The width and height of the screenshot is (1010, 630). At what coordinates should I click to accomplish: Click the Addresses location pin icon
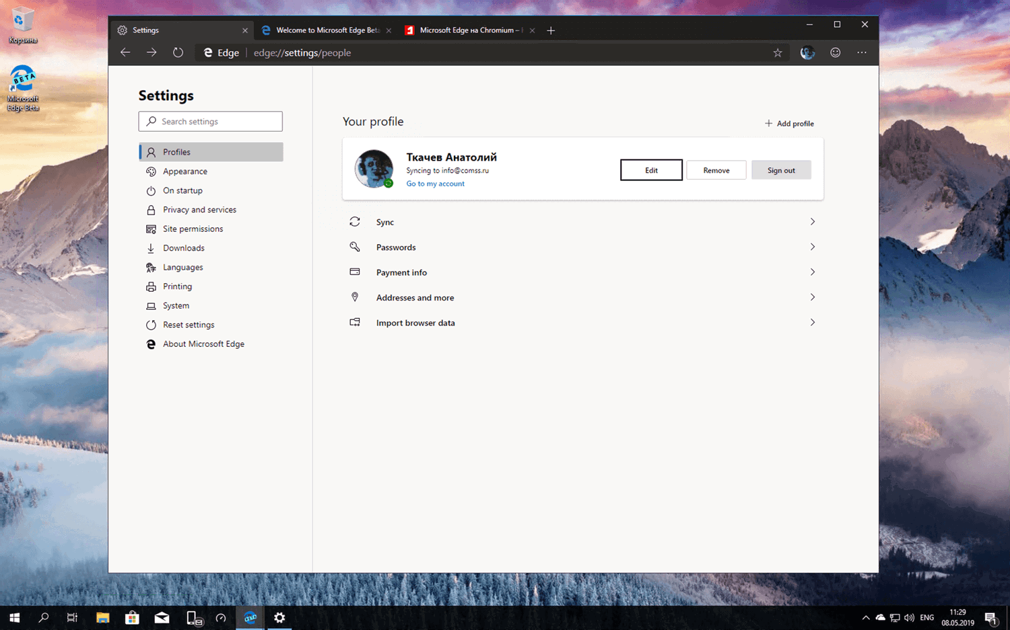click(x=355, y=297)
